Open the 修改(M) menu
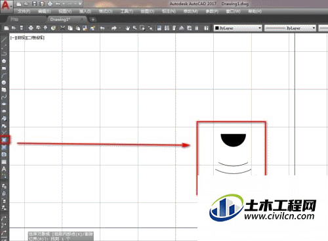The image size is (328, 241). tap(190, 11)
